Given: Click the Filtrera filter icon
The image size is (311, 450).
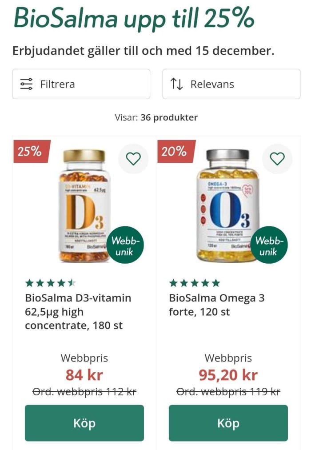Looking at the screenshot, I should [x=25, y=84].
